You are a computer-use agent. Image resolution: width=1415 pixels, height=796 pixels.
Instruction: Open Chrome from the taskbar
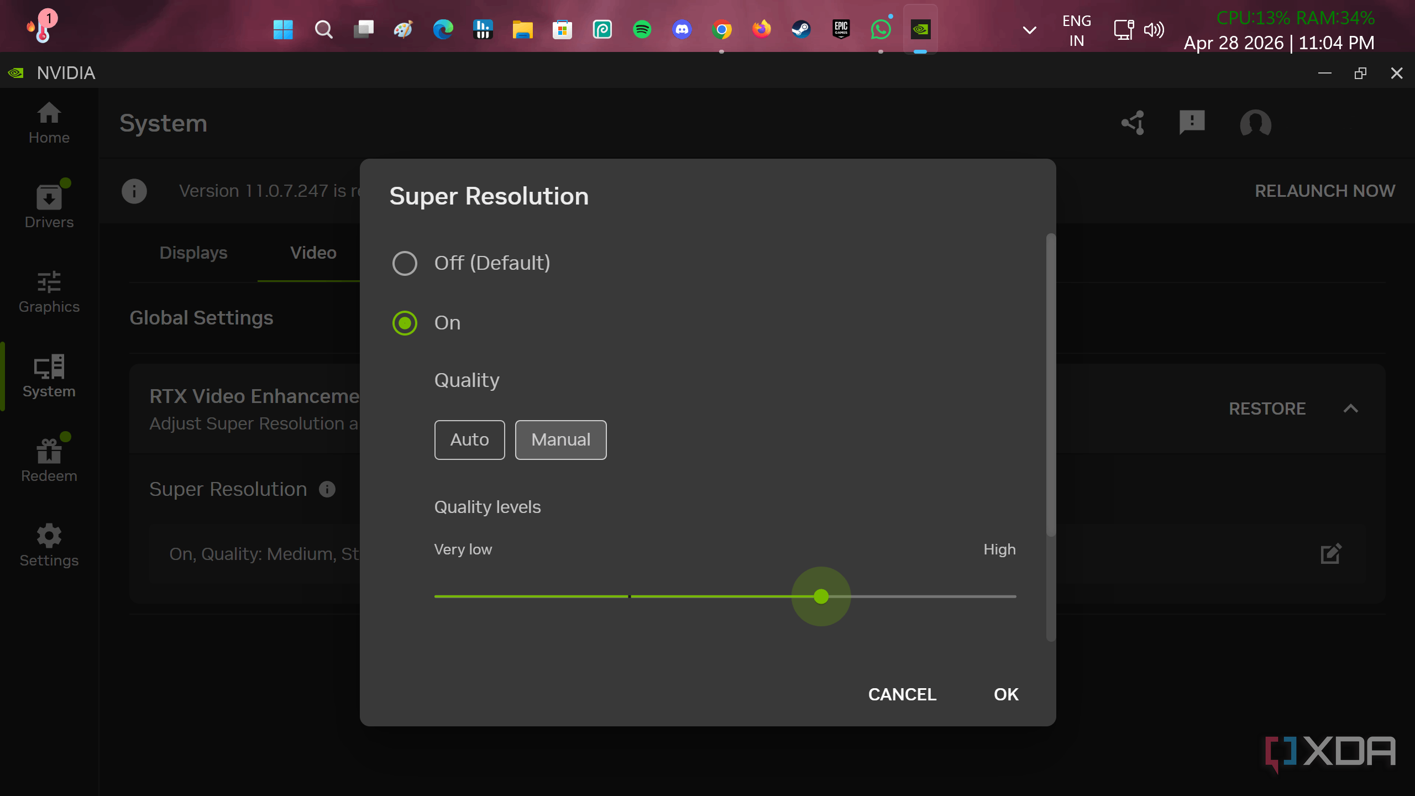tap(721, 29)
